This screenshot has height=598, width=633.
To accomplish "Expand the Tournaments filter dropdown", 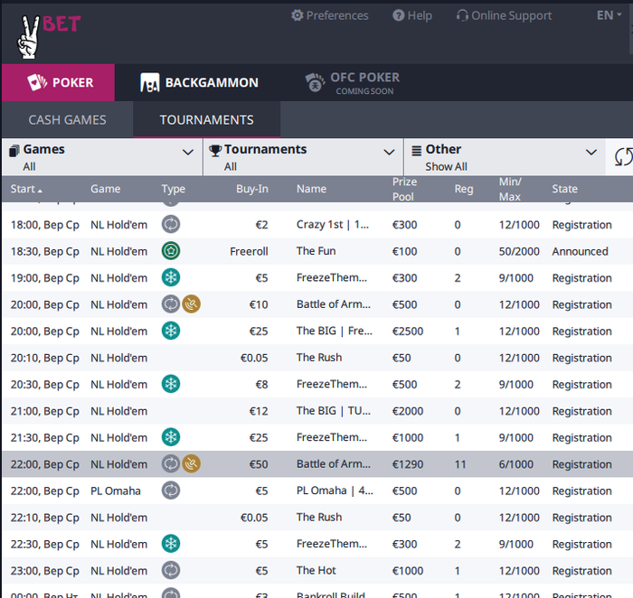I will click(389, 153).
